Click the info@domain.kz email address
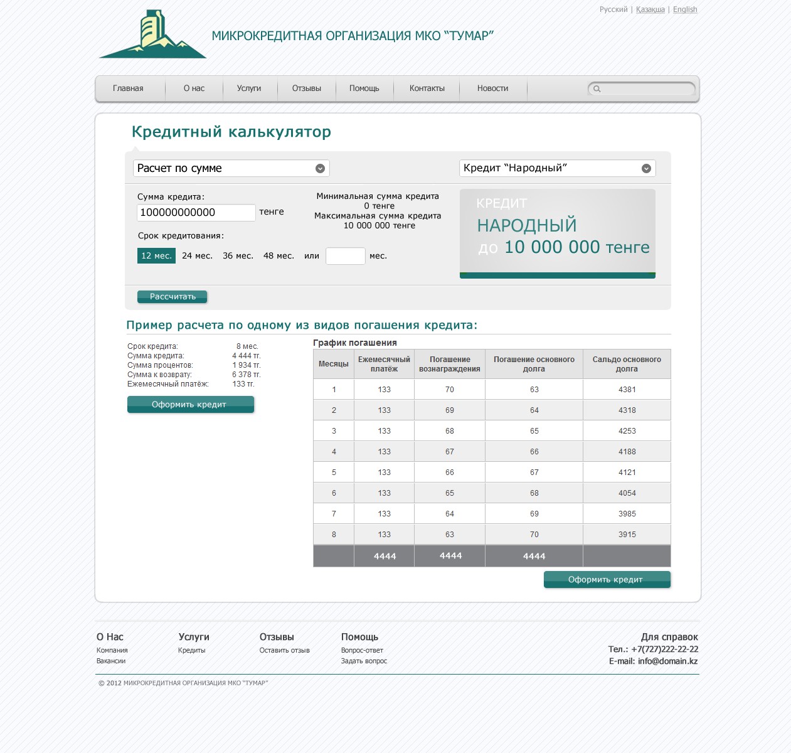The image size is (791, 753). click(x=668, y=661)
